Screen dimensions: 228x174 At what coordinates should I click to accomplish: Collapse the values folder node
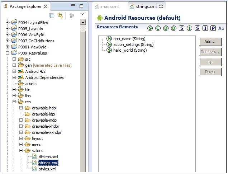(21, 151)
